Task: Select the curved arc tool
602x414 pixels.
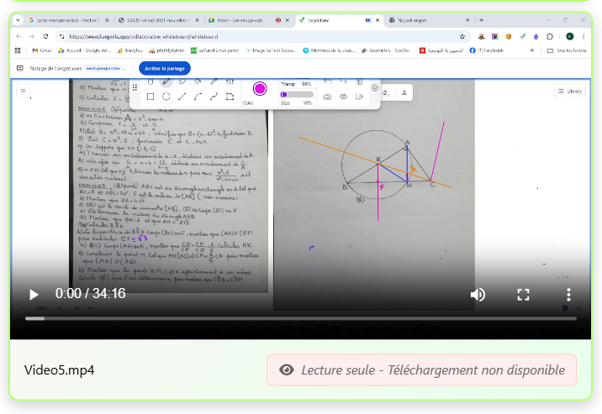Action: click(198, 97)
